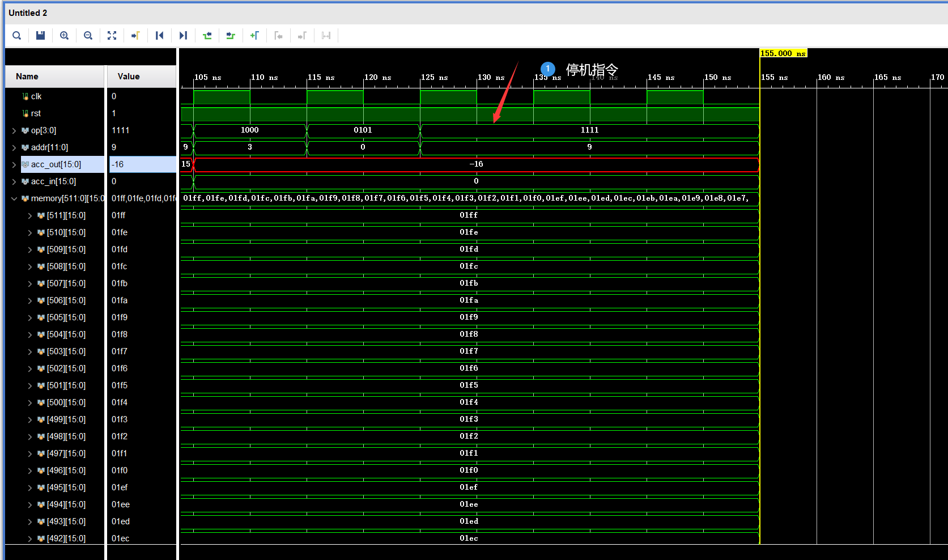Select memory row [493][15:0]

tap(66, 521)
